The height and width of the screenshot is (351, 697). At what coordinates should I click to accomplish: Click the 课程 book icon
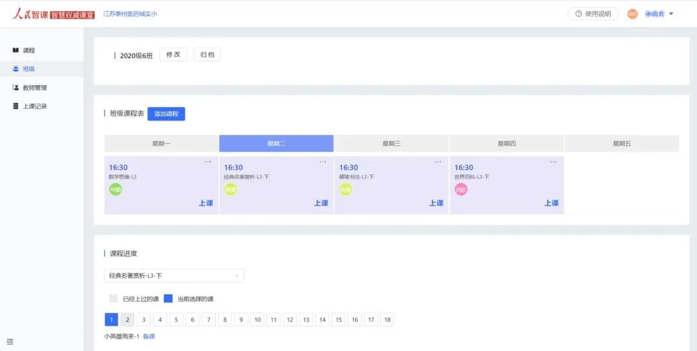tap(15, 50)
